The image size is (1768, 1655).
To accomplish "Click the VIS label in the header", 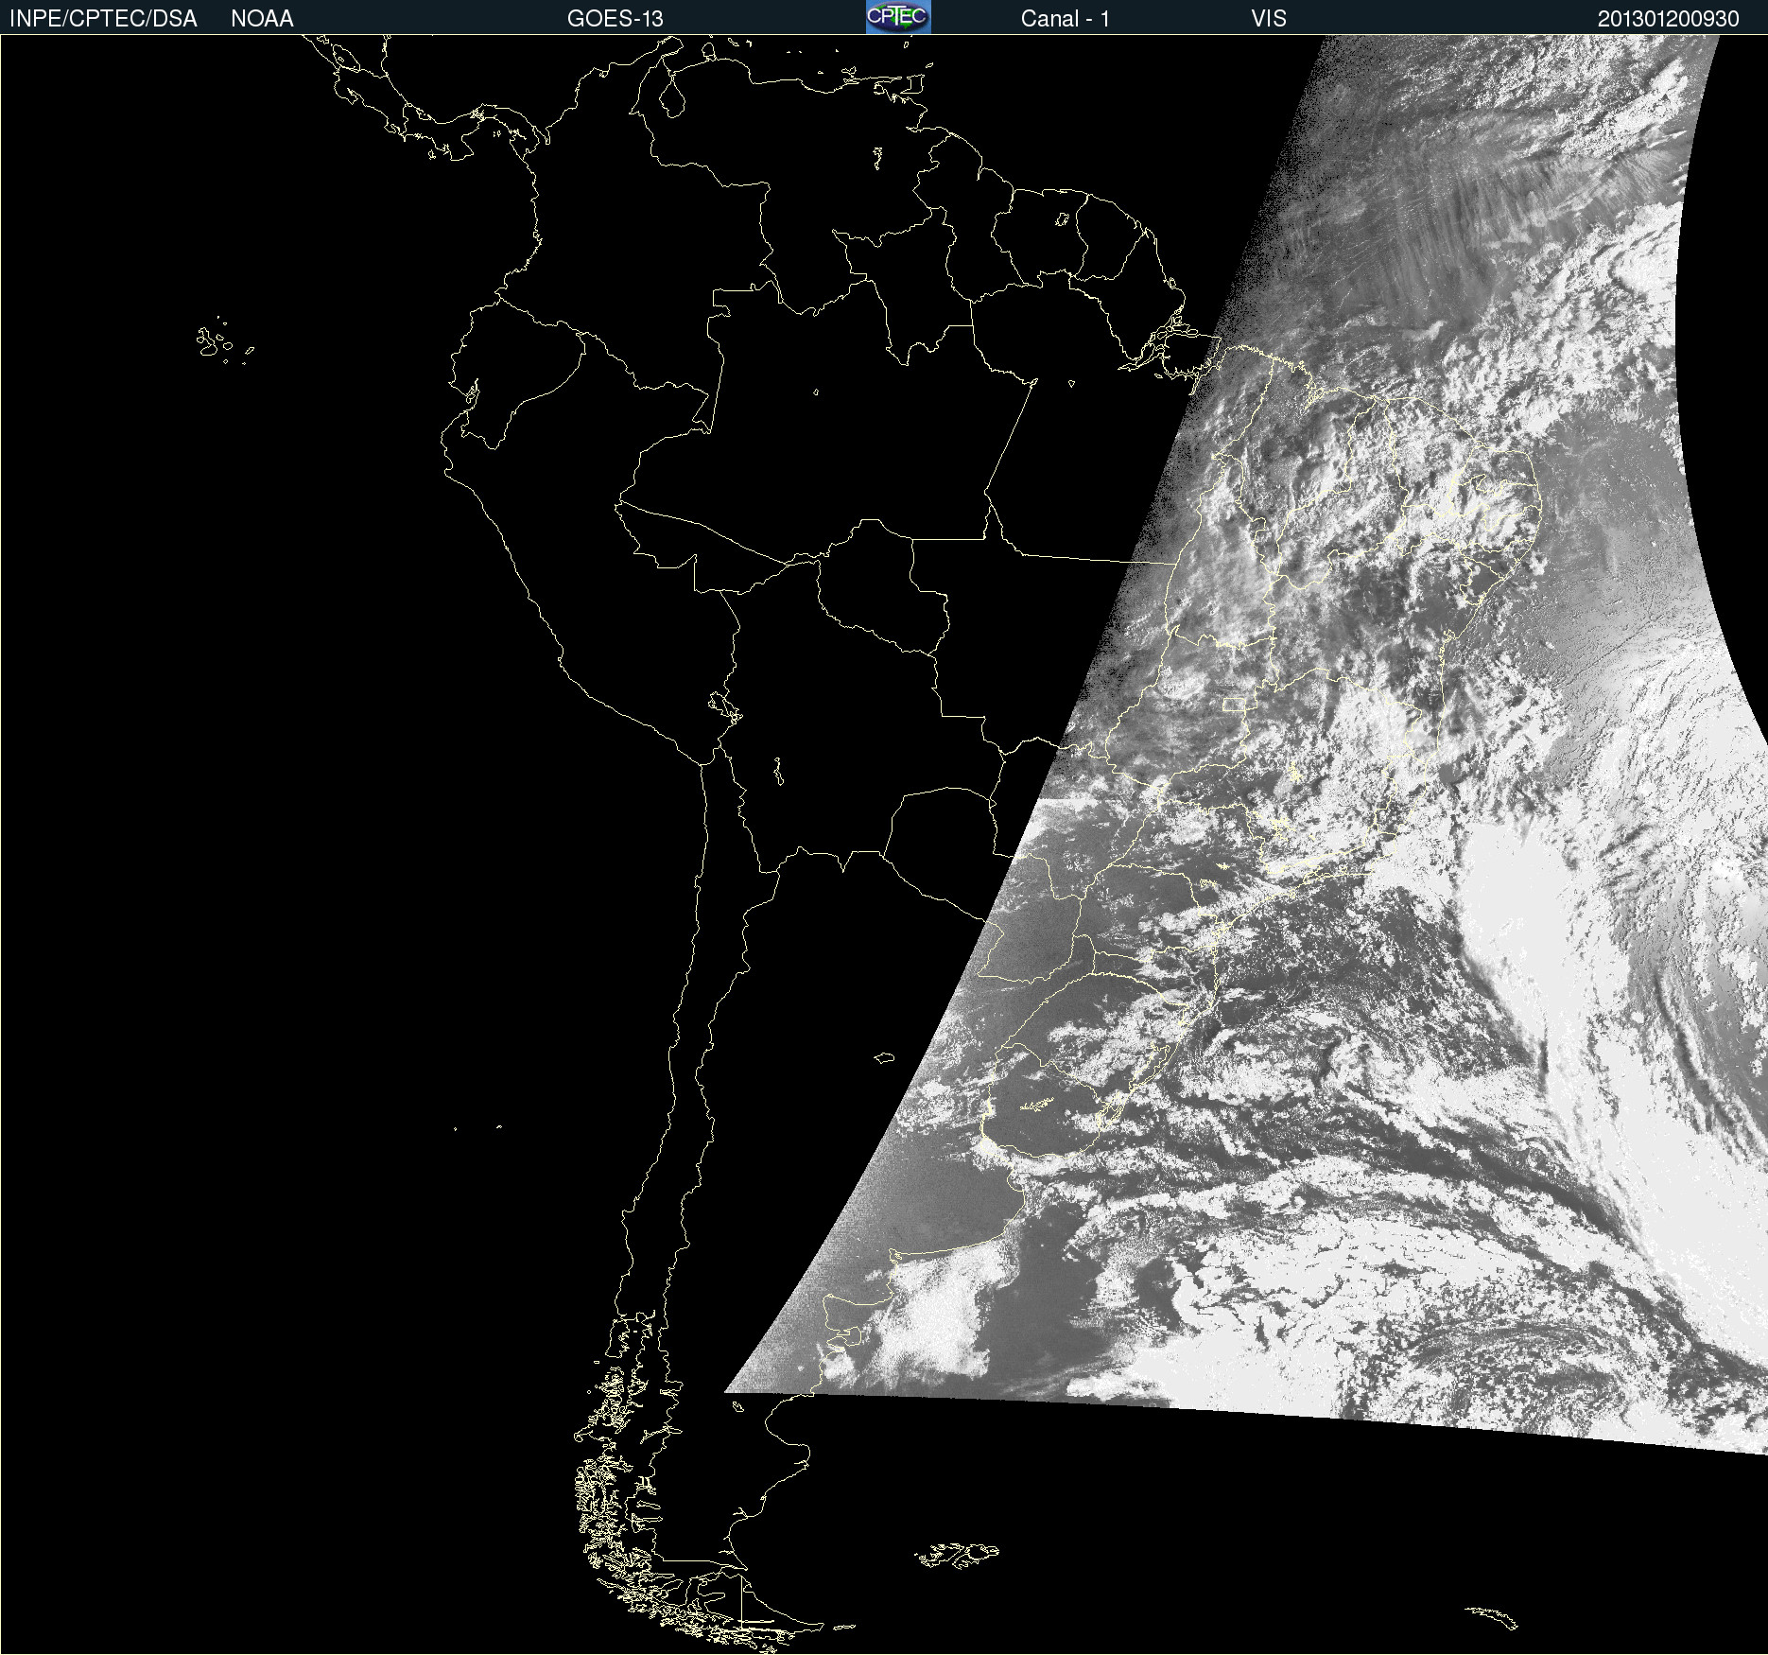I will point(1268,19).
